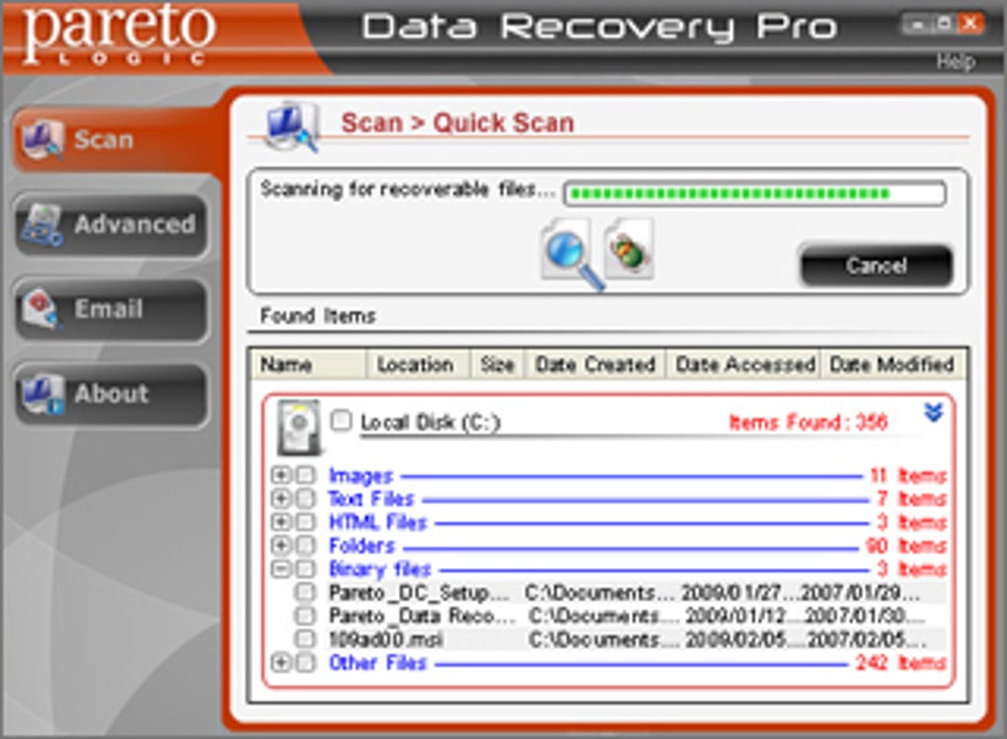This screenshot has width=1007, height=739.
Task: Click the Quick Scan header computer icon
Action: tap(292, 126)
